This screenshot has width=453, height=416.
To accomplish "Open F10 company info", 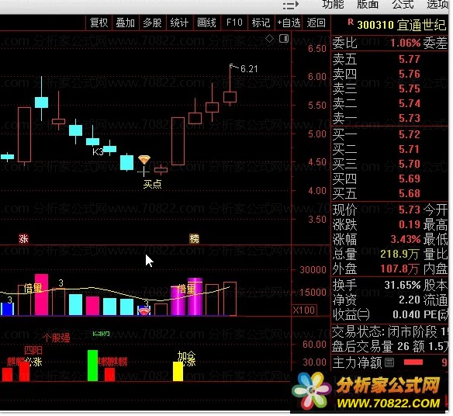I will click(234, 23).
